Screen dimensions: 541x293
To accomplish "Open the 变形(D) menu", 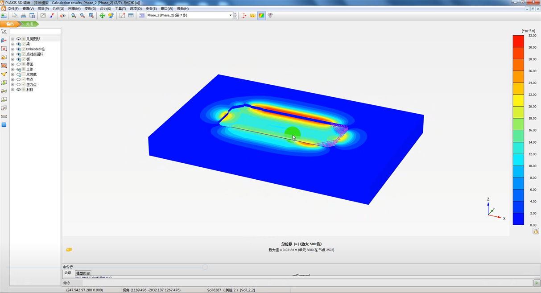I will (x=90, y=8).
